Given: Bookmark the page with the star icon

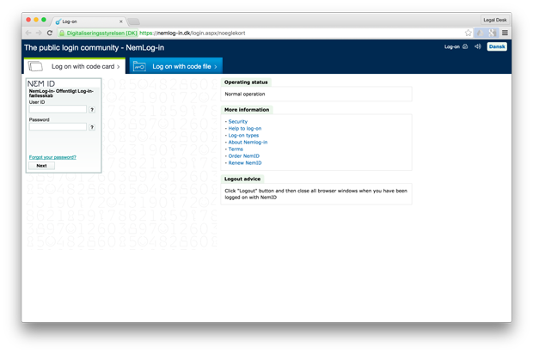Looking at the screenshot, I should click(468, 33).
